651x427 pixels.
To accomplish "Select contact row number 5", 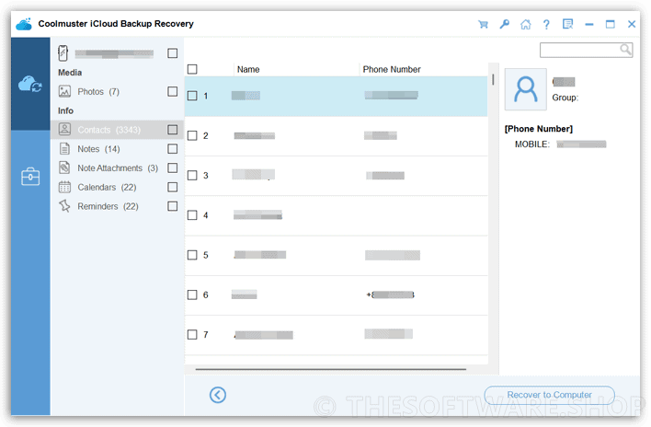I will pos(336,255).
